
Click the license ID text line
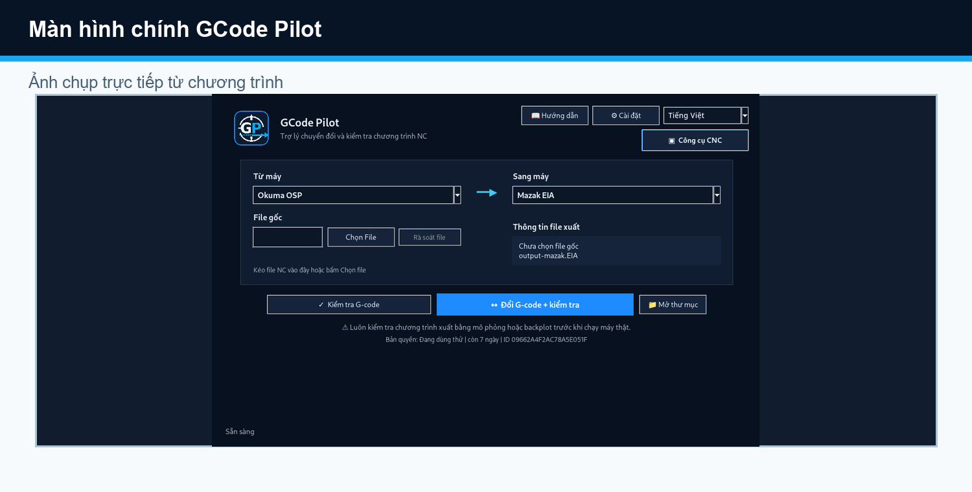click(x=486, y=339)
